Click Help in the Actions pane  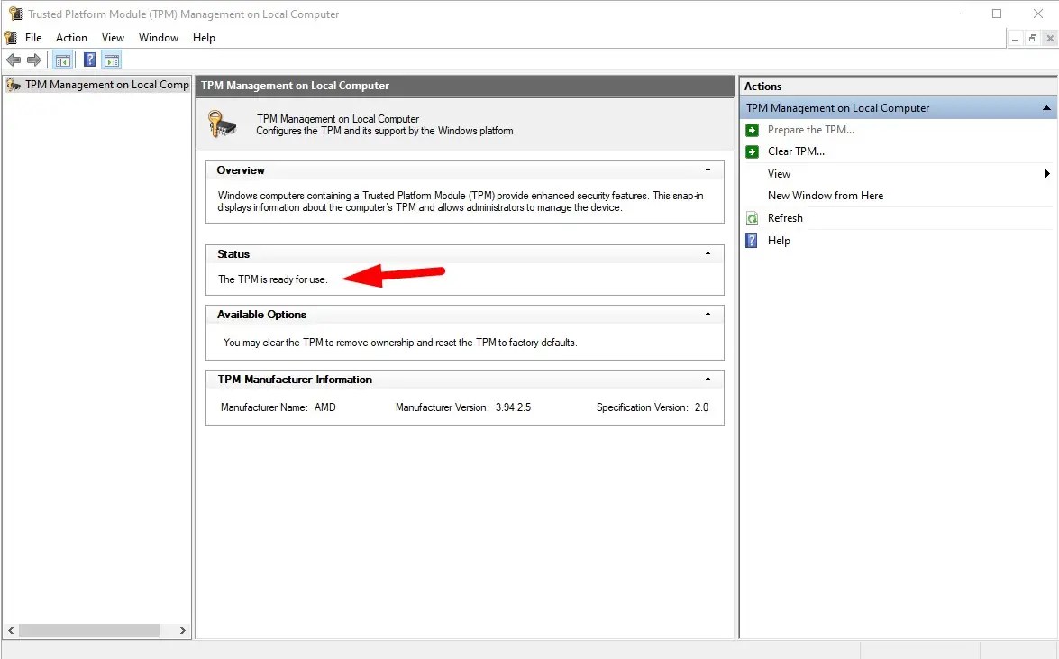coord(779,241)
